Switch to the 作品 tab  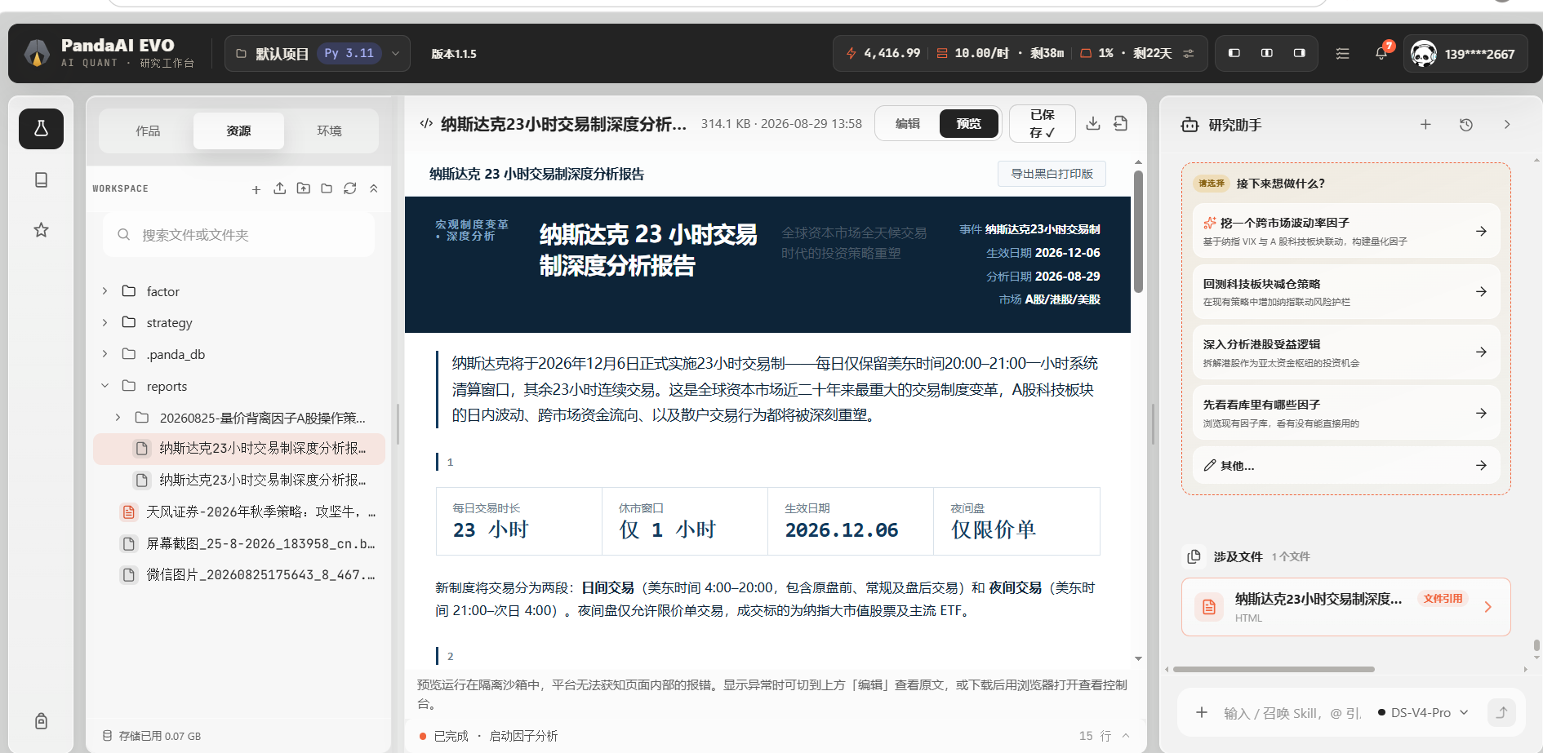tap(148, 131)
